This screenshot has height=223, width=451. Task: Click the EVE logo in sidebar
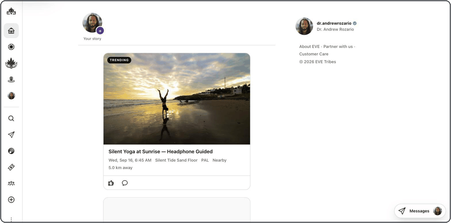(x=11, y=11)
